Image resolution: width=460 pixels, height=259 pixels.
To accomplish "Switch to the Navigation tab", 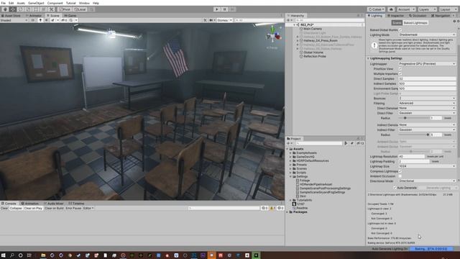I will [x=441, y=16].
